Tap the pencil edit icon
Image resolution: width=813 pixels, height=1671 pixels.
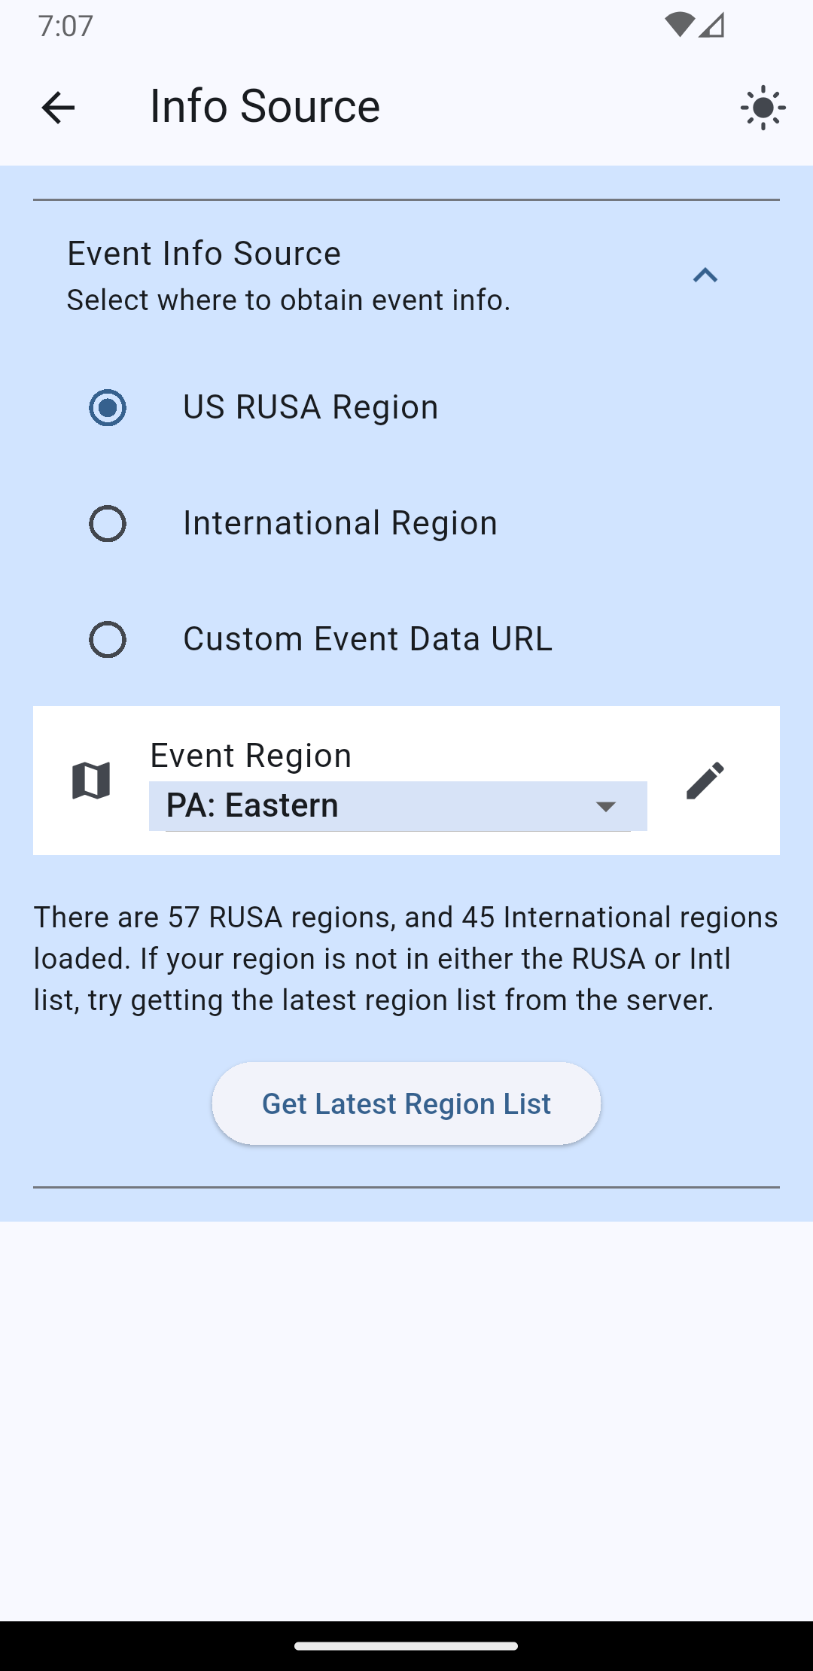coord(705,781)
